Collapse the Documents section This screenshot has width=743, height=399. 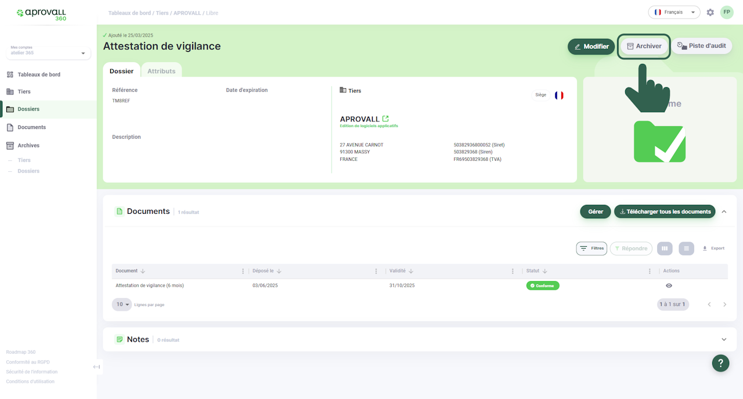724,212
